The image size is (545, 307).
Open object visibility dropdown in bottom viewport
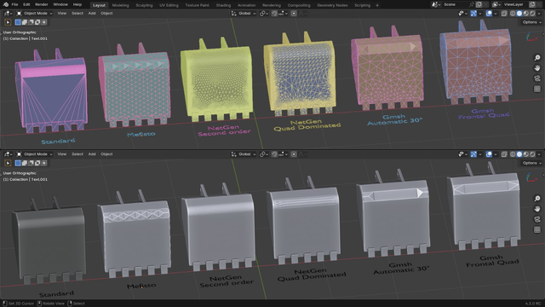(x=463, y=153)
